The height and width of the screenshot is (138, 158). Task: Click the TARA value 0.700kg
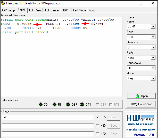click(x=24, y=24)
